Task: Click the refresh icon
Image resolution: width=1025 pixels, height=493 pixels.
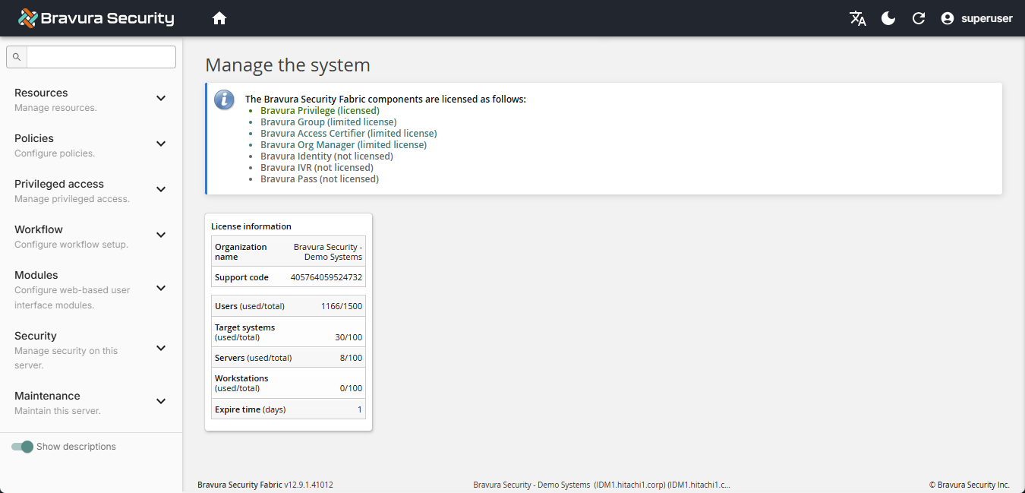Action: [x=918, y=17]
